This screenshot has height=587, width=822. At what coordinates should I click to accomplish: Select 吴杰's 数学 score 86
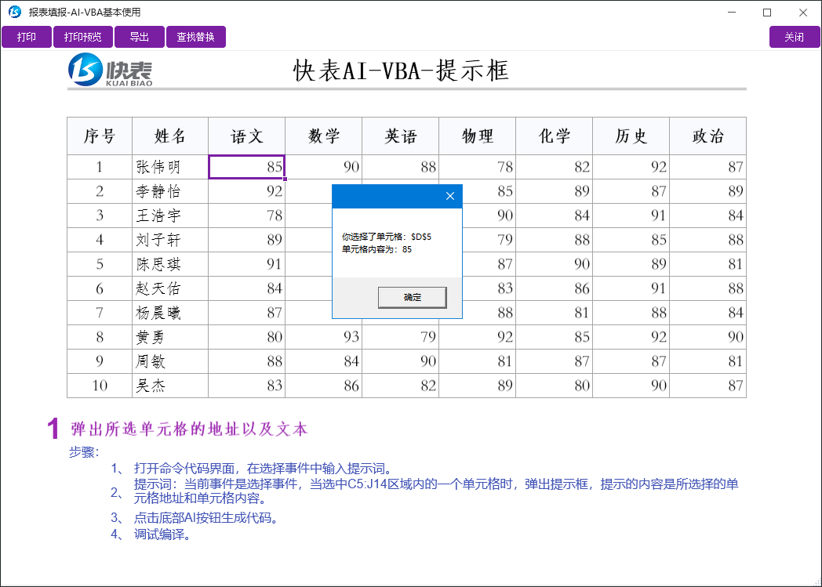323,386
